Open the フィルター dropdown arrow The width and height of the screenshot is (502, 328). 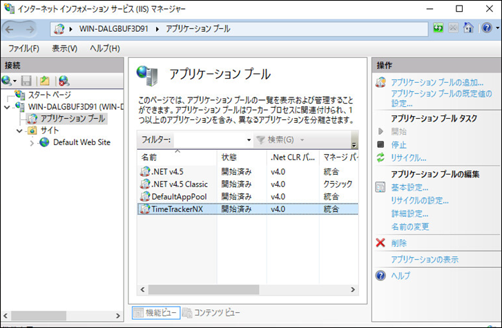click(249, 140)
